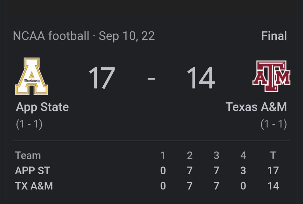Select the TX A&M row label

34,186
